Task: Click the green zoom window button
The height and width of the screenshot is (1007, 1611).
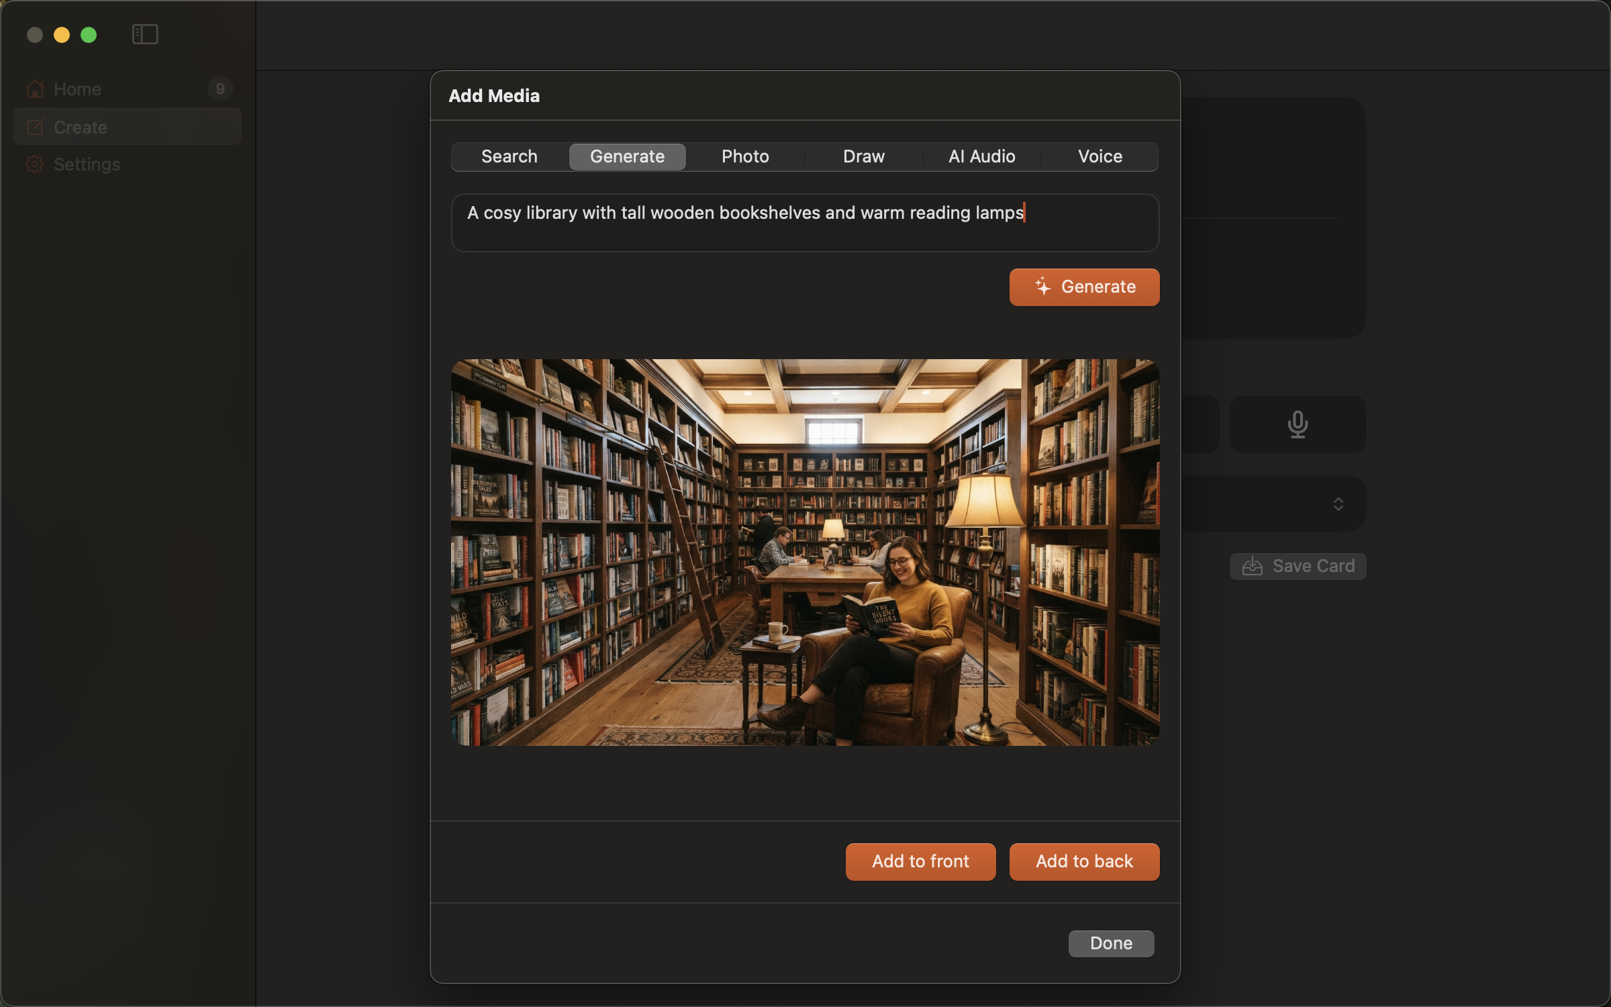Action: point(89,35)
